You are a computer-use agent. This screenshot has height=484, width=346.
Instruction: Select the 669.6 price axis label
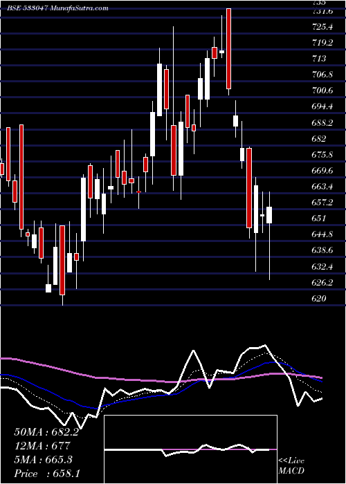point(322,171)
